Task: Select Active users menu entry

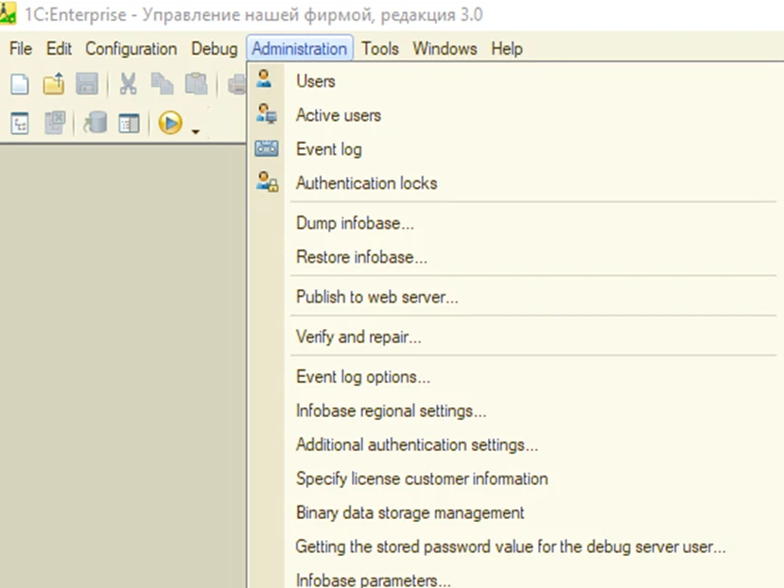Action: 515,115
